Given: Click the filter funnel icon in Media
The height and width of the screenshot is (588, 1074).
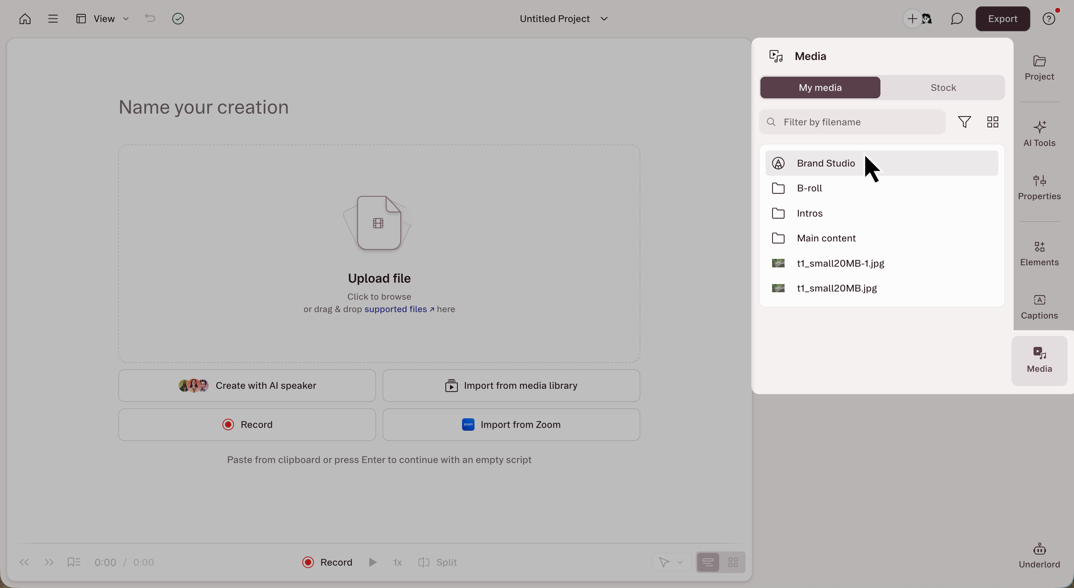Looking at the screenshot, I should pyautogui.click(x=964, y=122).
